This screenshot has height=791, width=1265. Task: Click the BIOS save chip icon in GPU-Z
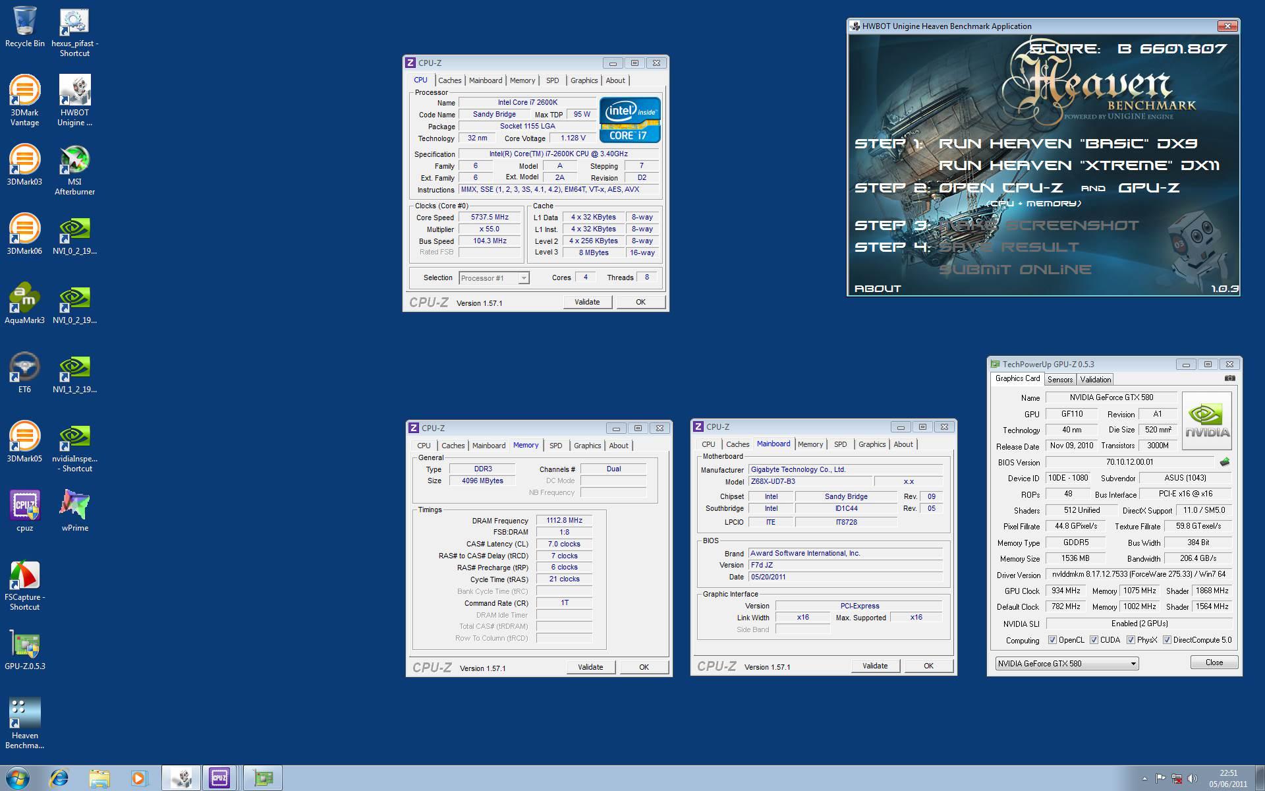point(1225,462)
